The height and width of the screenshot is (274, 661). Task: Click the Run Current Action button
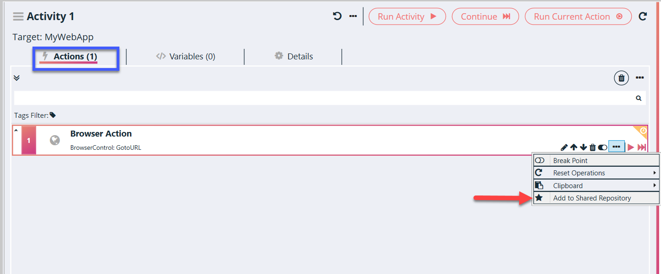click(578, 16)
